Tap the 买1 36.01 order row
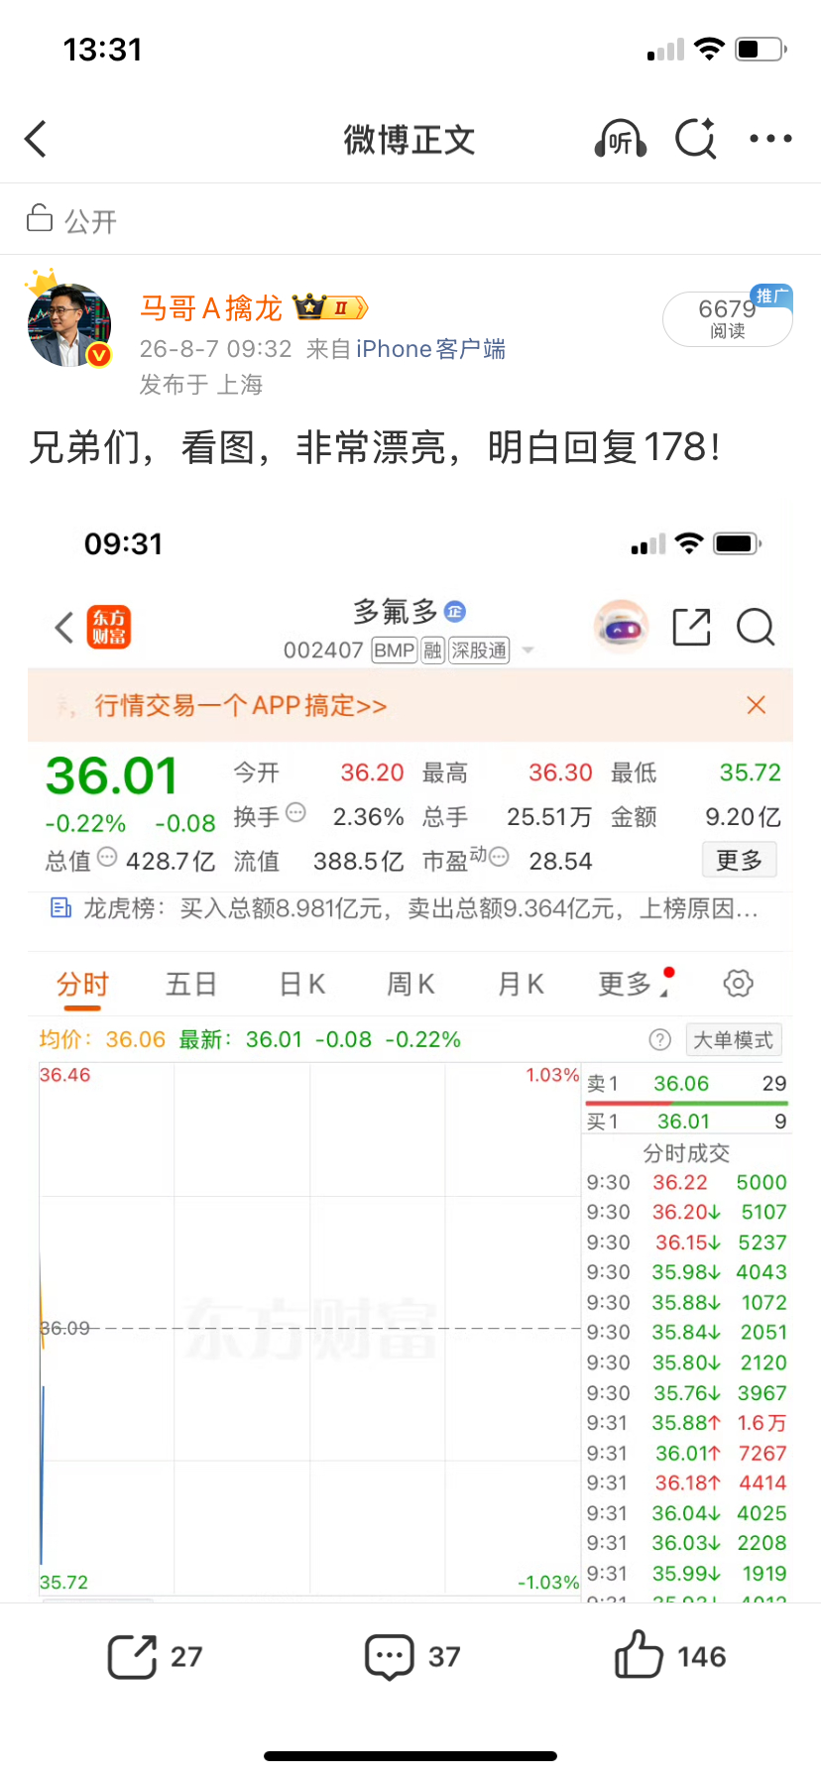Image resolution: width=821 pixels, height=1777 pixels. point(686,1122)
